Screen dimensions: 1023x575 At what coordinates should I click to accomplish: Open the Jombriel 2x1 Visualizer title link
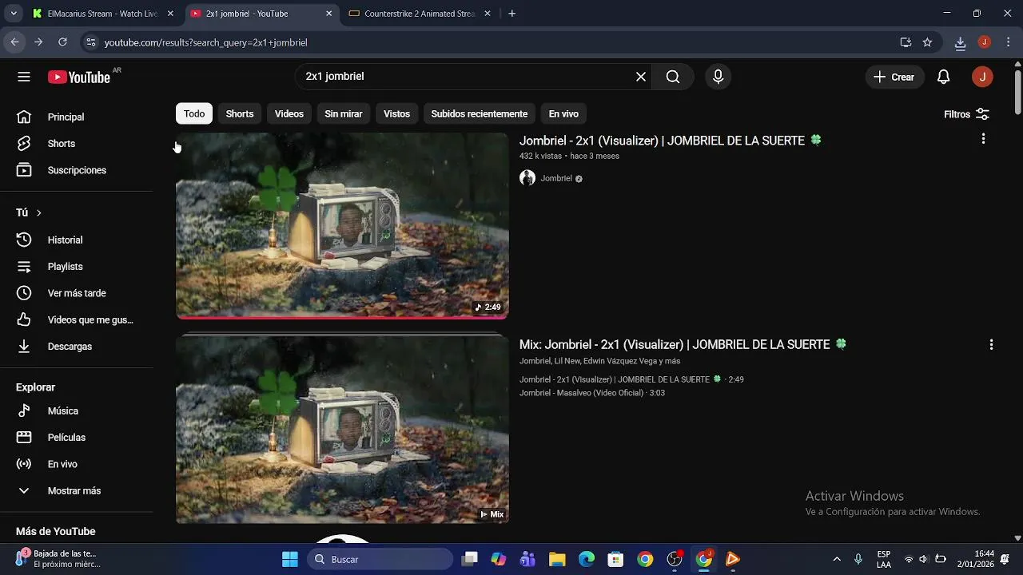tap(670, 141)
